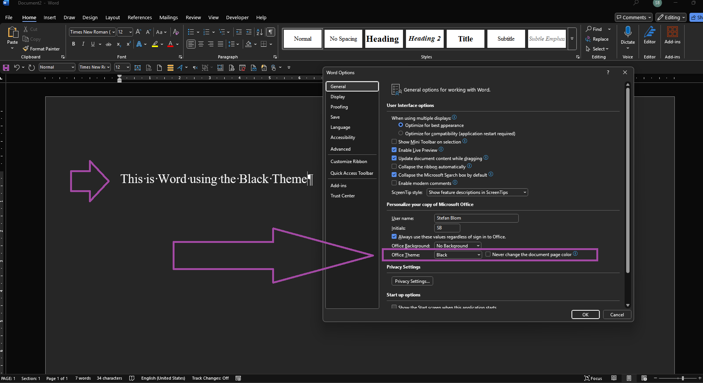Check Enable modern comments
Image resolution: width=703 pixels, height=383 pixels.
394,183
